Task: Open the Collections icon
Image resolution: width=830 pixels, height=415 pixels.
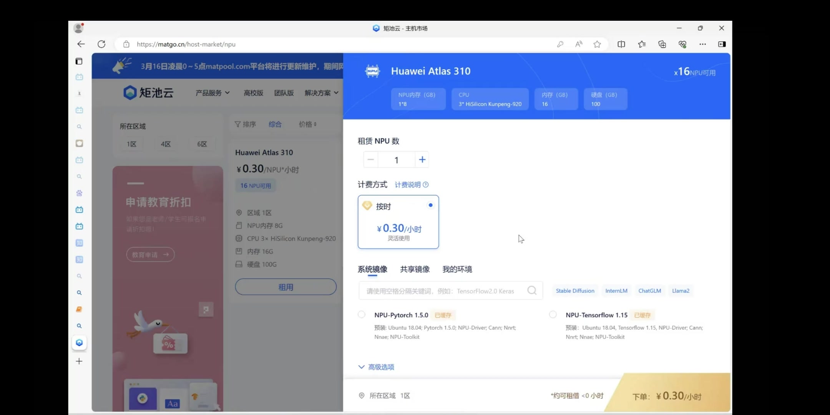Action: pyautogui.click(x=662, y=44)
